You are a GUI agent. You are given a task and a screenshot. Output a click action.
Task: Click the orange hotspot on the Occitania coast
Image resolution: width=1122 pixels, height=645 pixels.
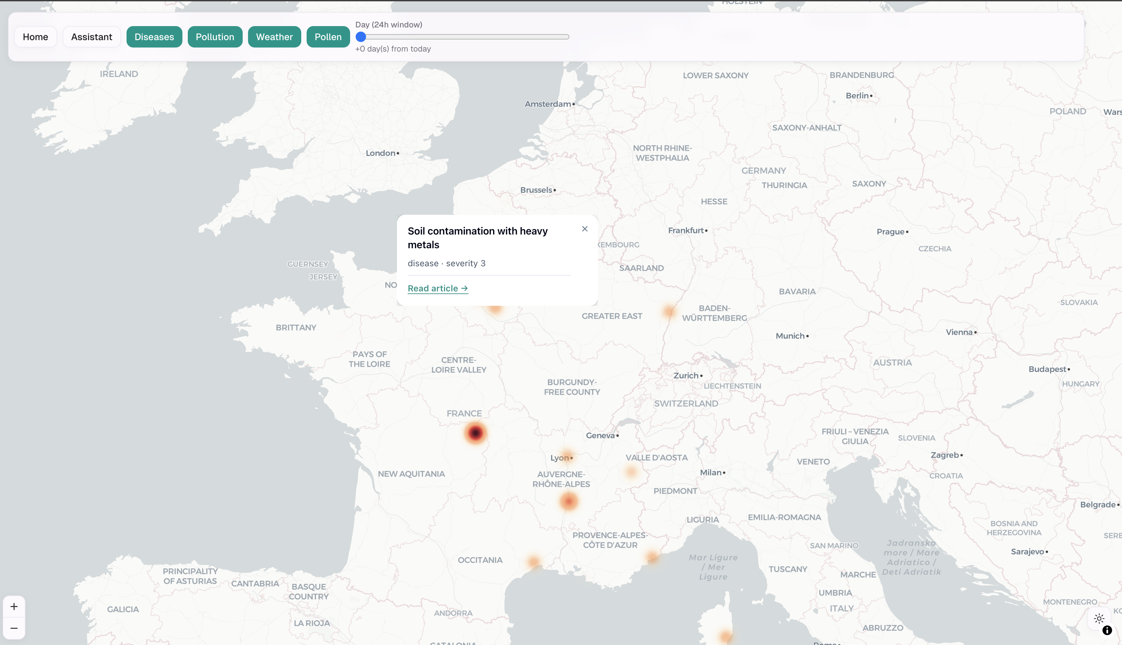[x=534, y=562]
